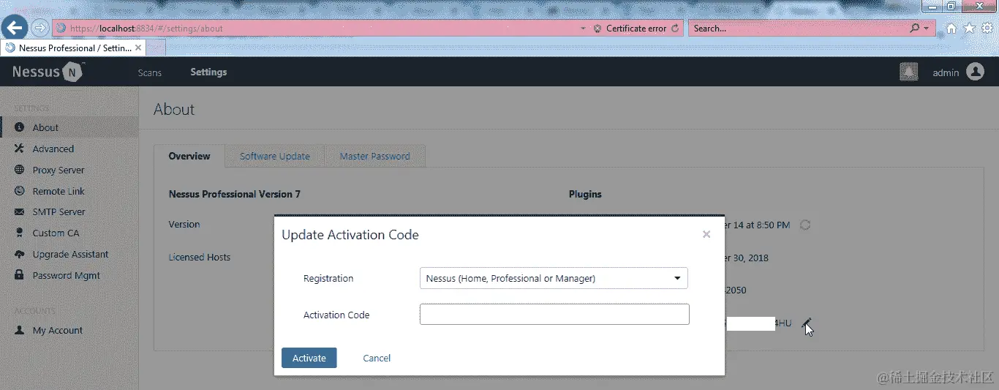Open the Settings menu in header
The width and height of the screenshot is (999, 390).
pos(208,72)
